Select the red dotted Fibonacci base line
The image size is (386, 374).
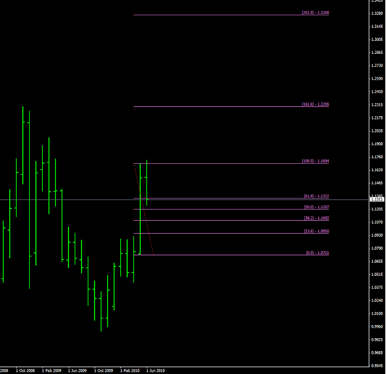pyautogui.click(x=144, y=210)
